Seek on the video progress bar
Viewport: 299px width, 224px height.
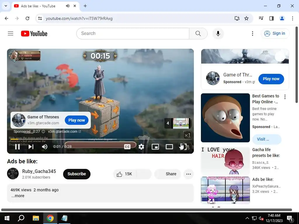(100, 139)
